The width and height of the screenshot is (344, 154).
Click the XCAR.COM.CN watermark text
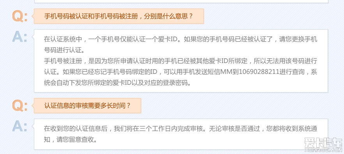pyautogui.click(x=323, y=150)
